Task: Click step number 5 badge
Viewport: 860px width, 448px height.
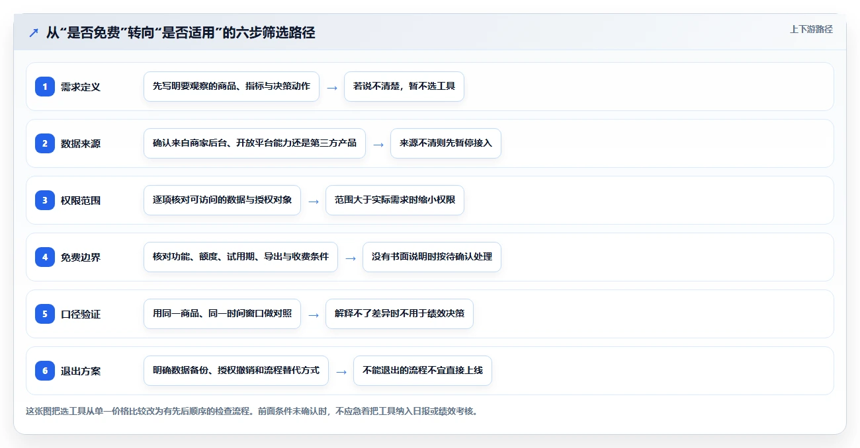Action: click(45, 313)
